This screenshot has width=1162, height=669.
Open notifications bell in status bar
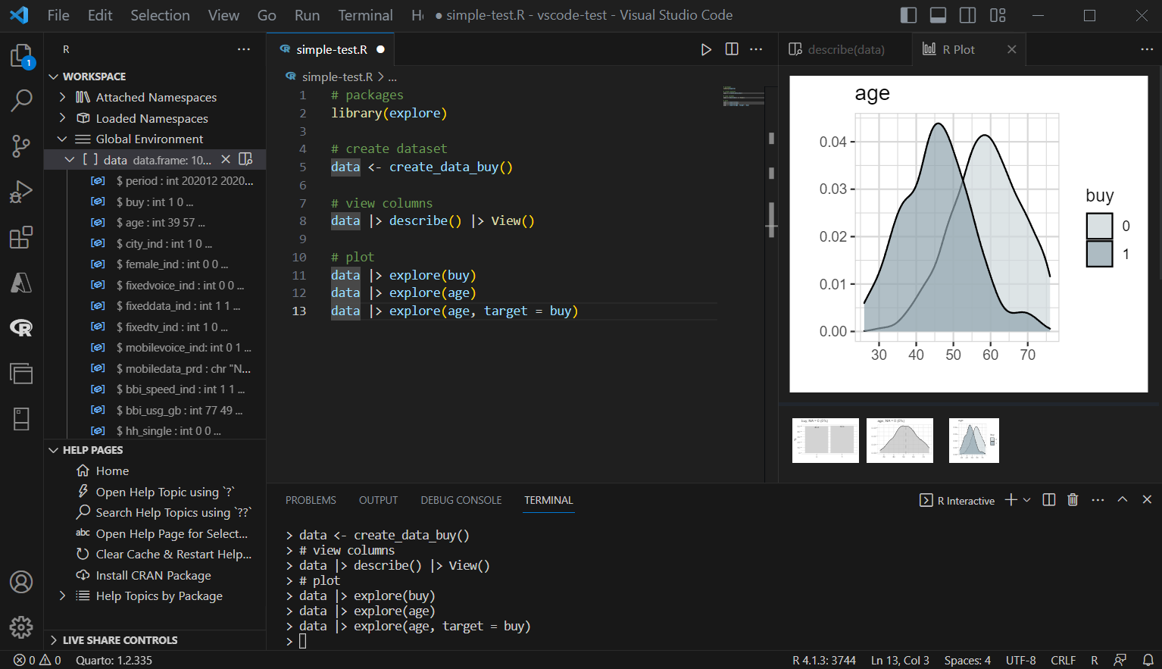[x=1148, y=660]
